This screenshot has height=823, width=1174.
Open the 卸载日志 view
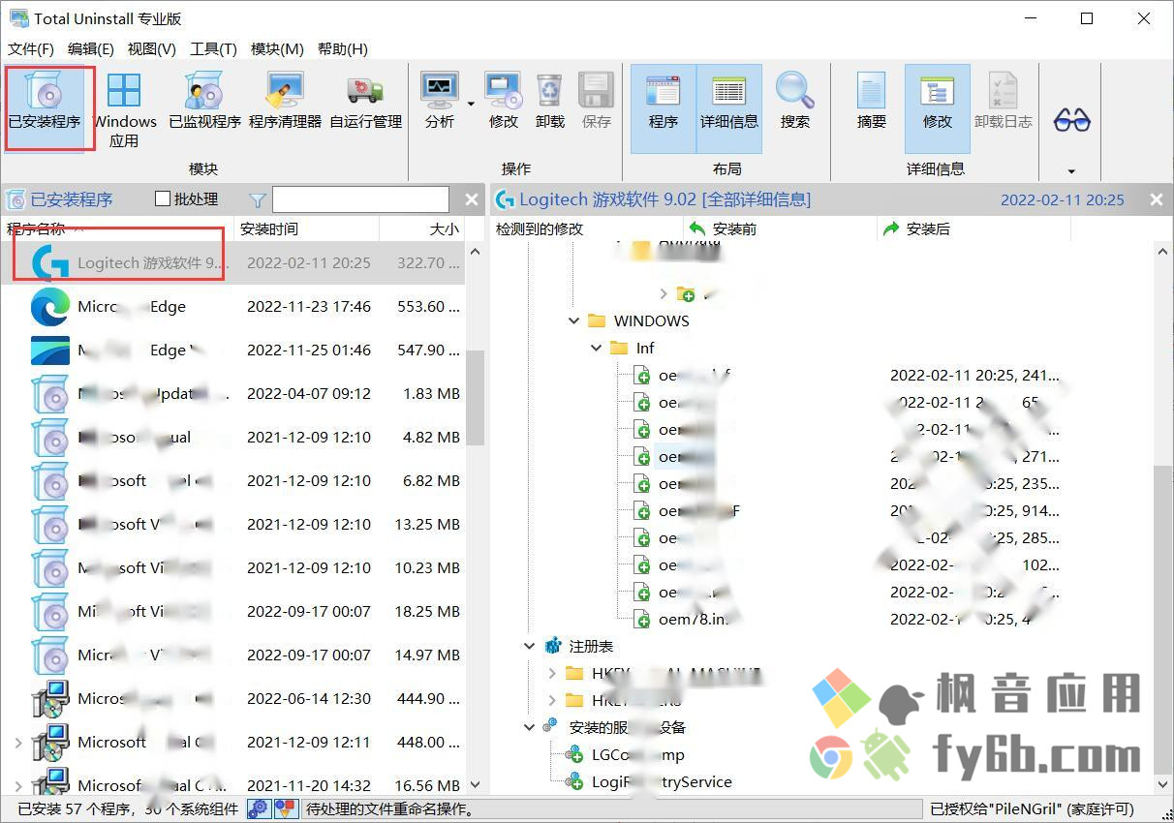pyautogui.click(x=1004, y=103)
